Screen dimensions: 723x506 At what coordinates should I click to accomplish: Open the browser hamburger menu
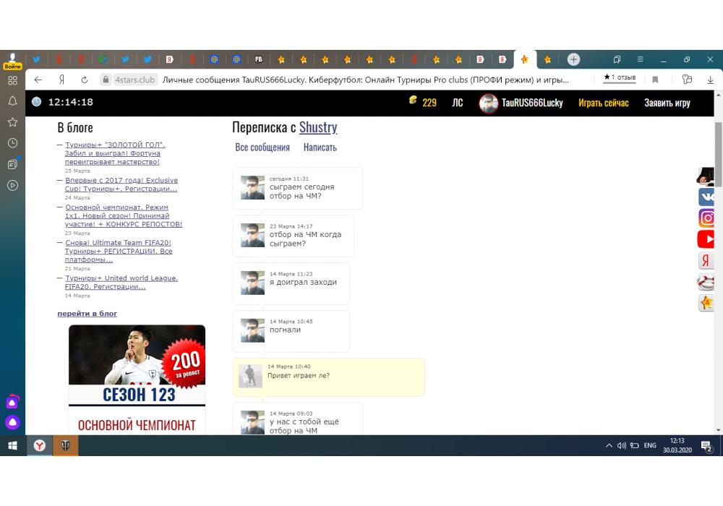(x=640, y=59)
